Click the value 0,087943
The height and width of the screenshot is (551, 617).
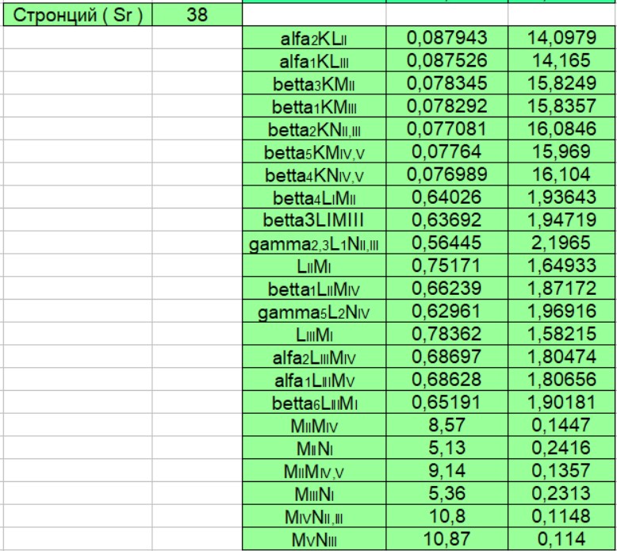coord(446,38)
